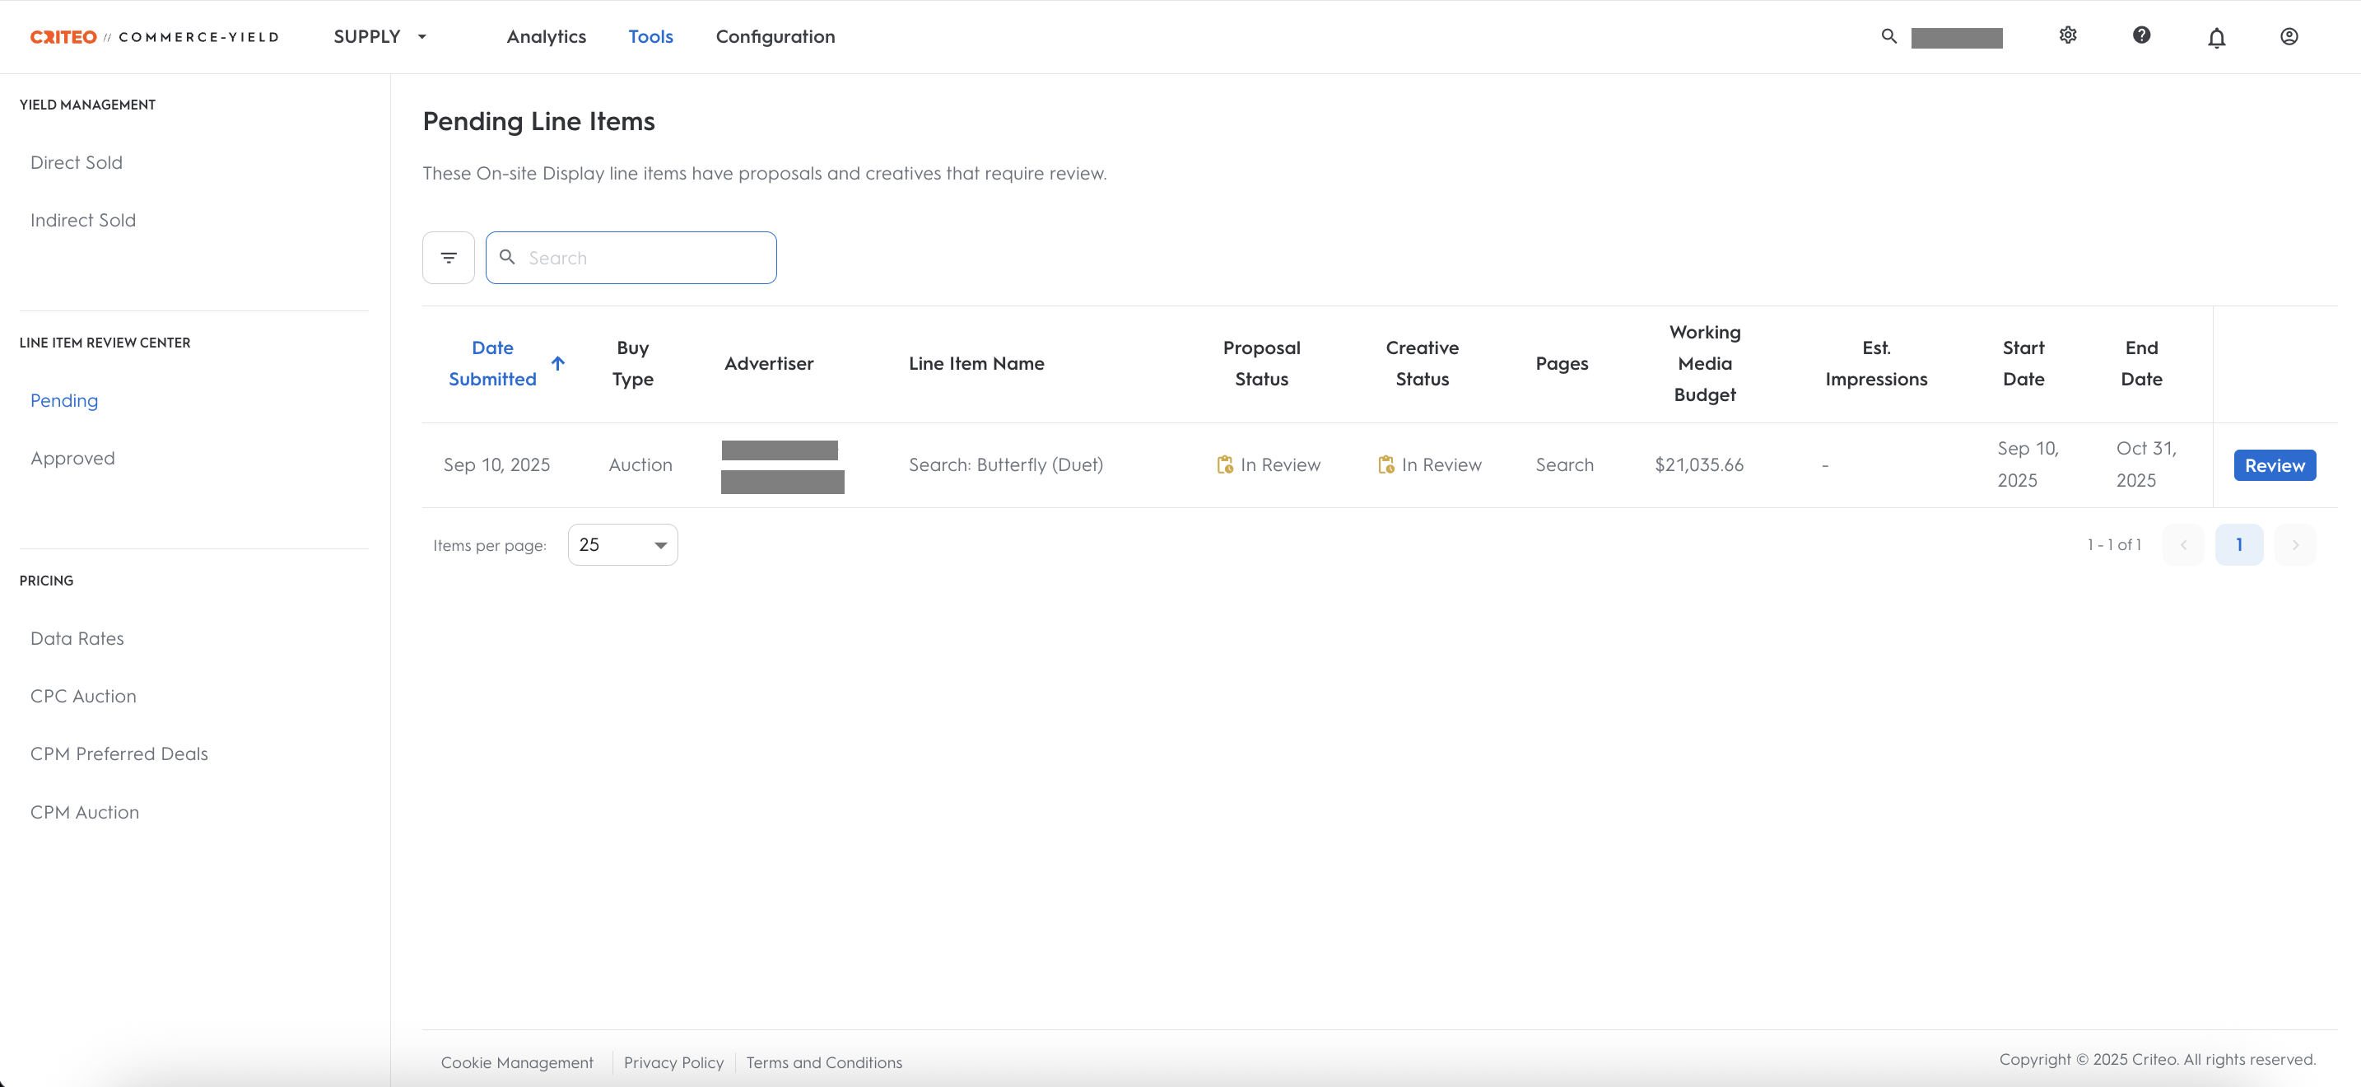This screenshot has width=2361, height=1087.
Task: Open notifications bell icon
Action: [x=2215, y=38]
